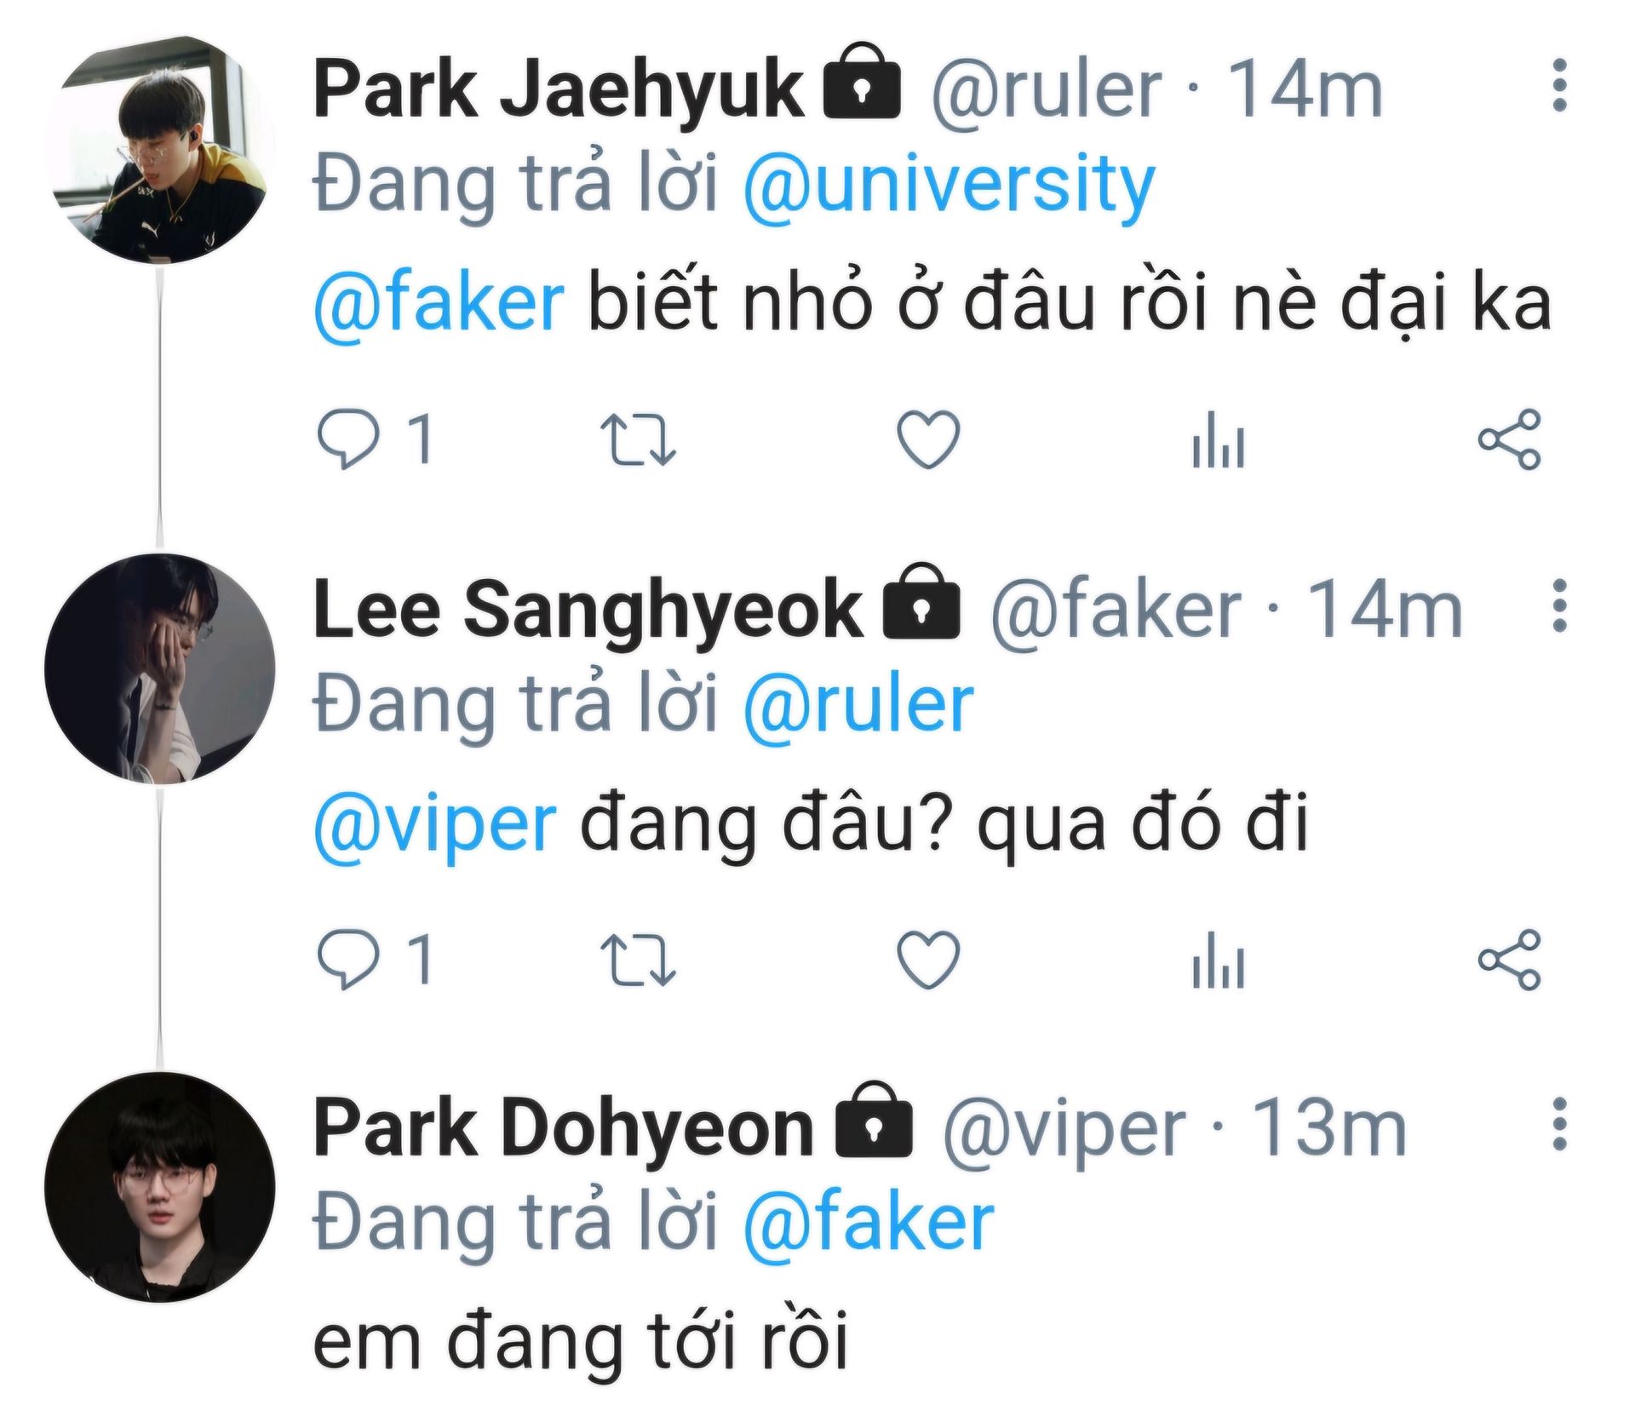Reply to Park Jaehyuk's tweet
The image size is (1635, 1422).
tap(347, 439)
